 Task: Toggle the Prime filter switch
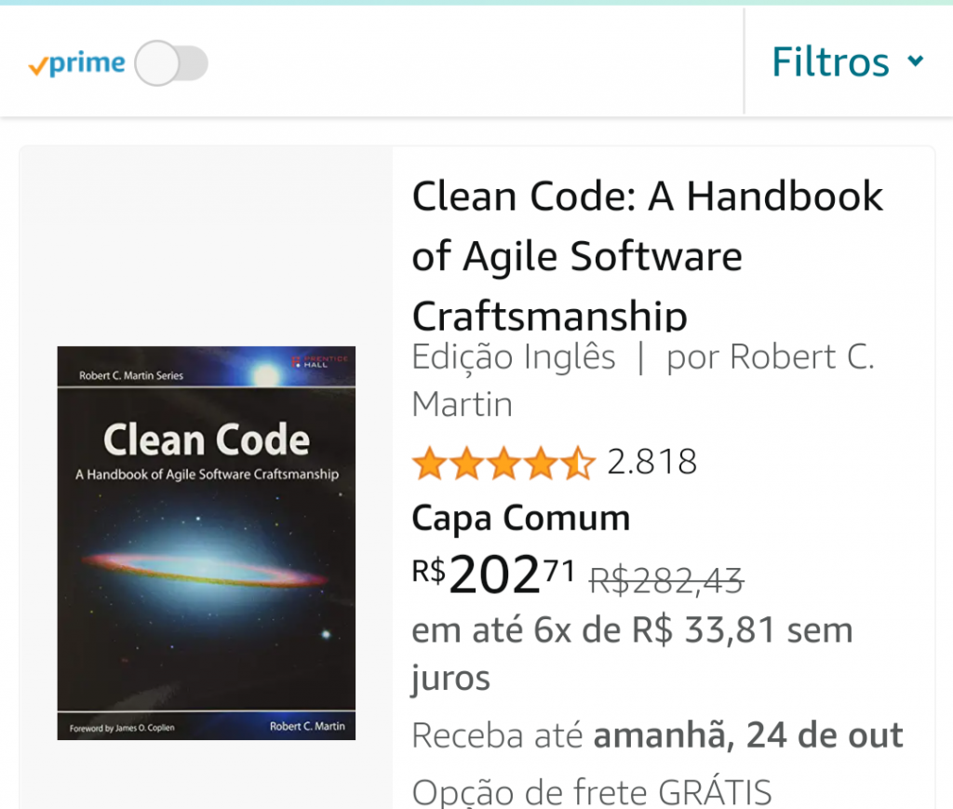click(x=171, y=63)
